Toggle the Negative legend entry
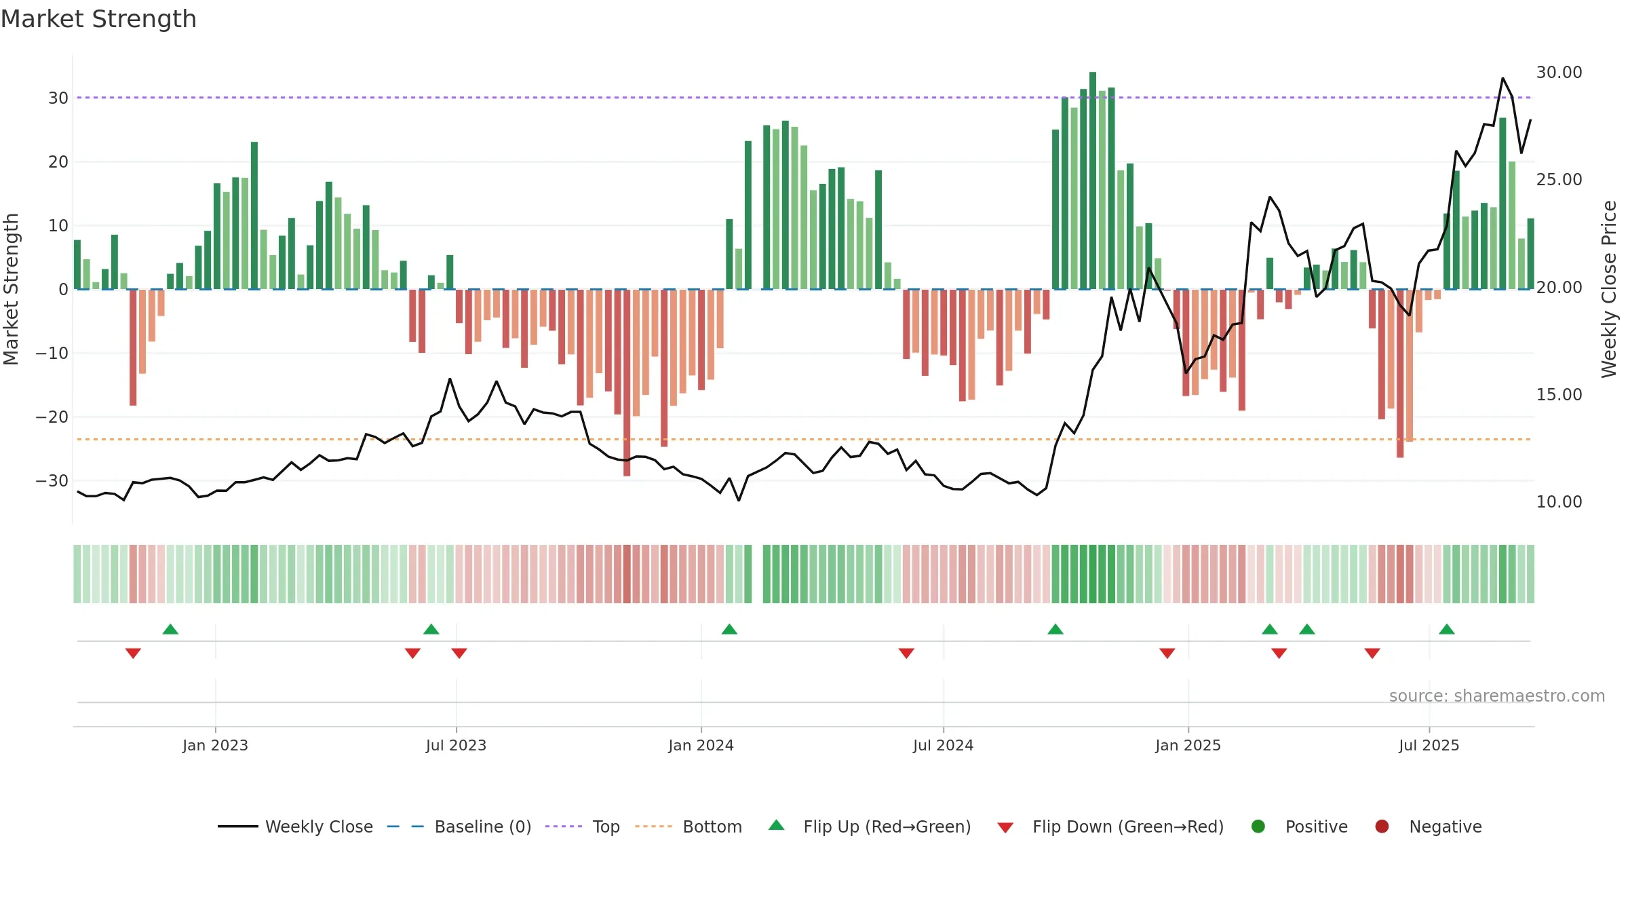 coord(1428,826)
